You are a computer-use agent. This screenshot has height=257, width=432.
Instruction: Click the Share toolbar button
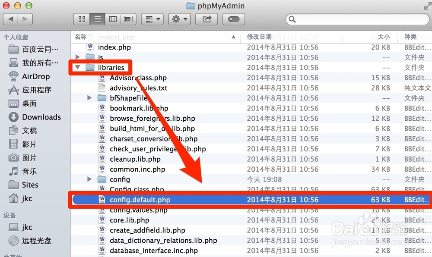click(206, 19)
